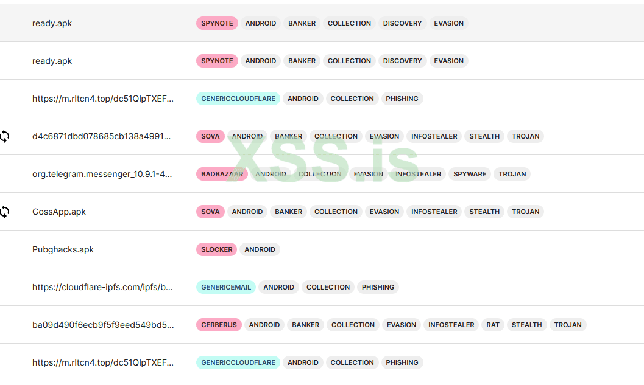The width and height of the screenshot is (644, 385).
Task: Open the org.telegram.messenger_10.9.1 sample
Action: [x=102, y=174]
